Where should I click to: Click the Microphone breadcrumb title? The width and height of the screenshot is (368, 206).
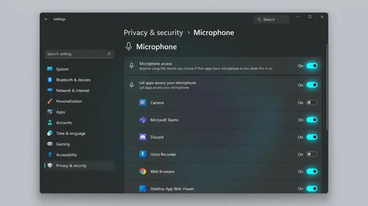point(213,32)
